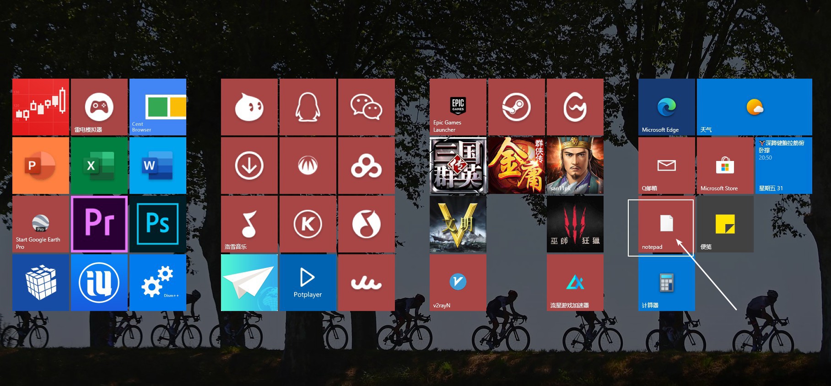Launch the QQ penguin tile

click(x=308, y=107)
